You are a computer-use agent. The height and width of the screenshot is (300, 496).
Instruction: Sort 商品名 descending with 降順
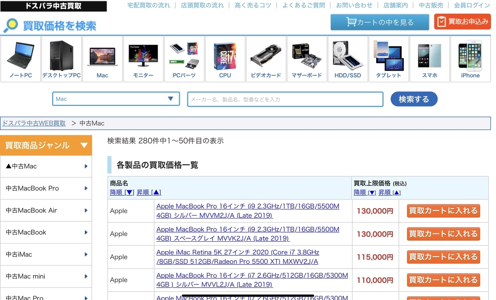click(122, 192)
